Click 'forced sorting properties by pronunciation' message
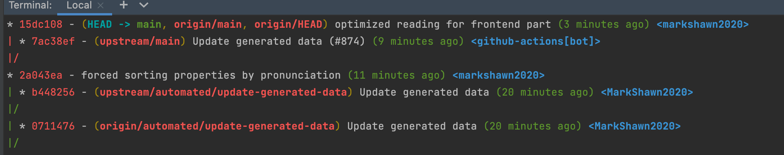The image size is (784, 155). [211, 75]
